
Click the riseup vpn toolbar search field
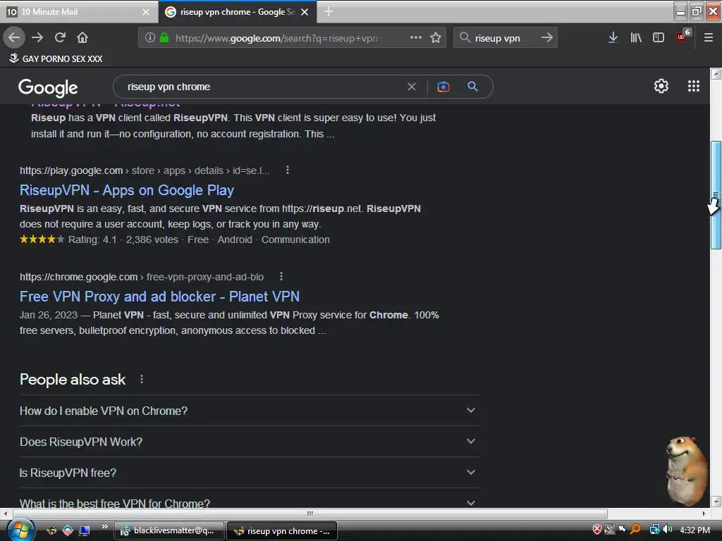[x=504, y=38]
